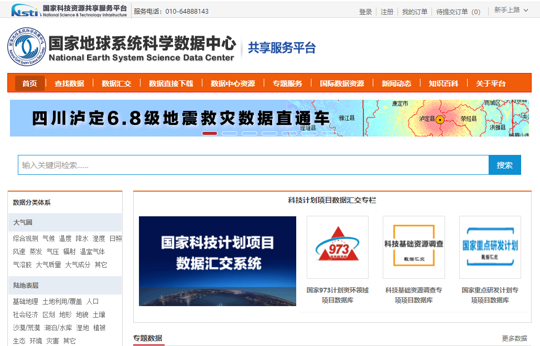Click the 搜索 search button
Image resolution: width=540 pixels, height=346 pixels.
(x=504, y=164)
